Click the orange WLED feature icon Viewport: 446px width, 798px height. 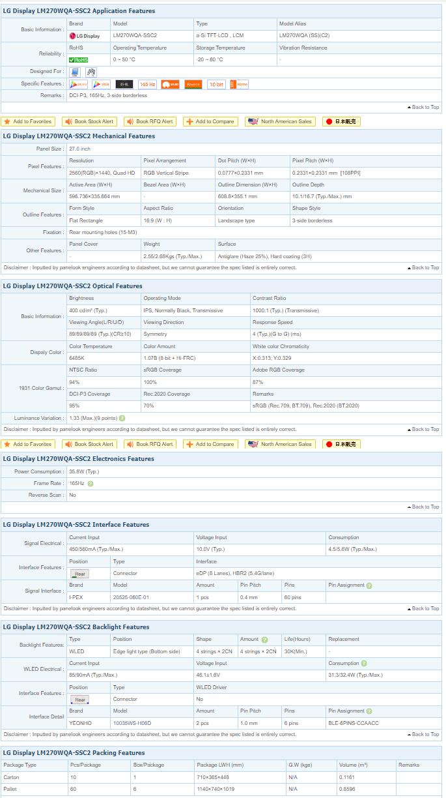coord(170,84)
